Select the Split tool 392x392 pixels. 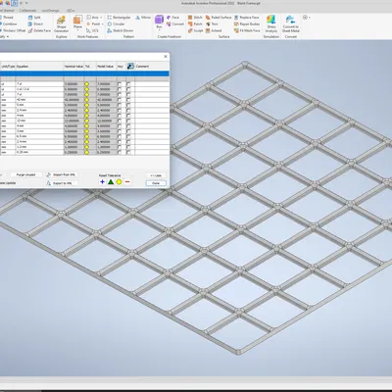(34, 18)
